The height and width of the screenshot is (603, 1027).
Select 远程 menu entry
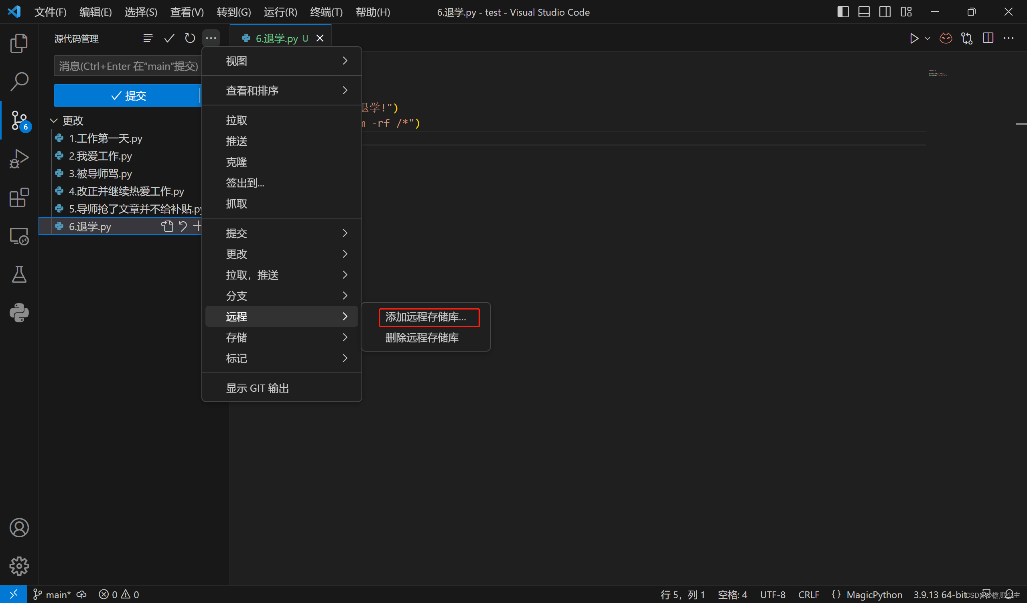[x=282, y=317]
